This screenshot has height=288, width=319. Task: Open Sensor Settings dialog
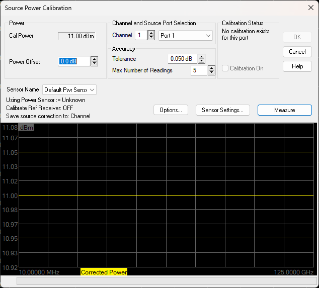[222, 110]
